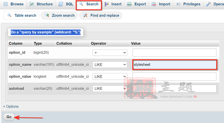Click the option_name row's utf8mb4_unicode_ci collation
This screenshot has width=224, height=123.
(72, 65)
